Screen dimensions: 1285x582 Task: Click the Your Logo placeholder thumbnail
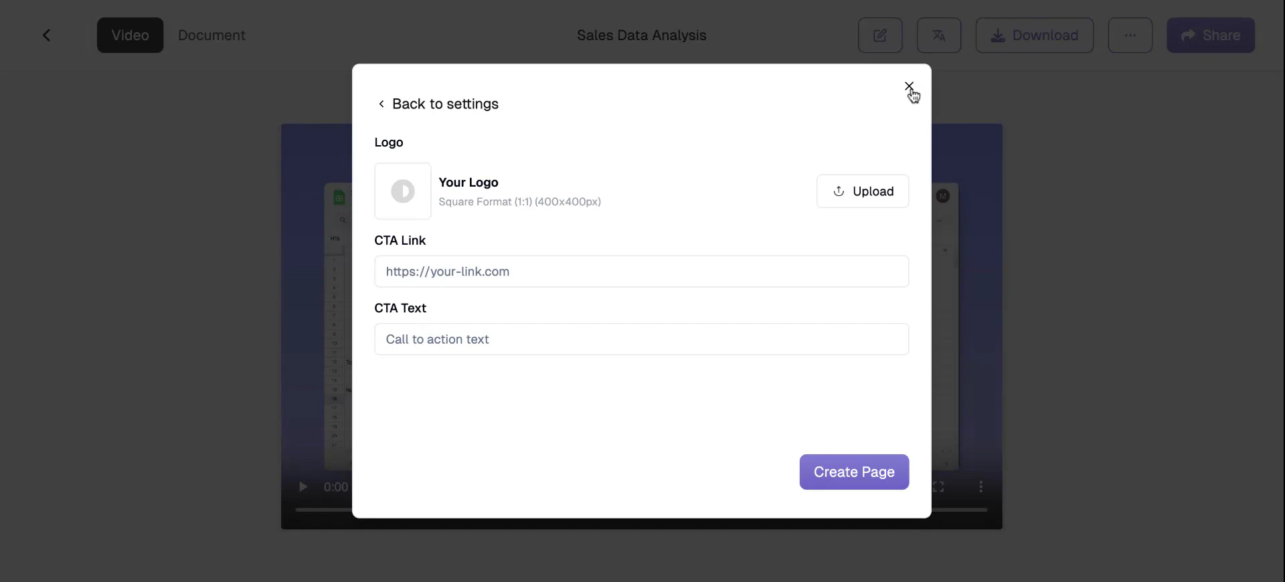403,191
